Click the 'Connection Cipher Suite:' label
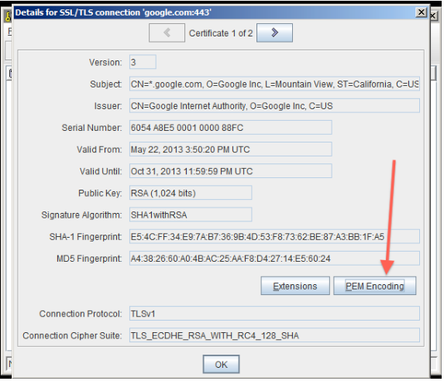This screenshot has height=381, width=444. pos(72,335)
